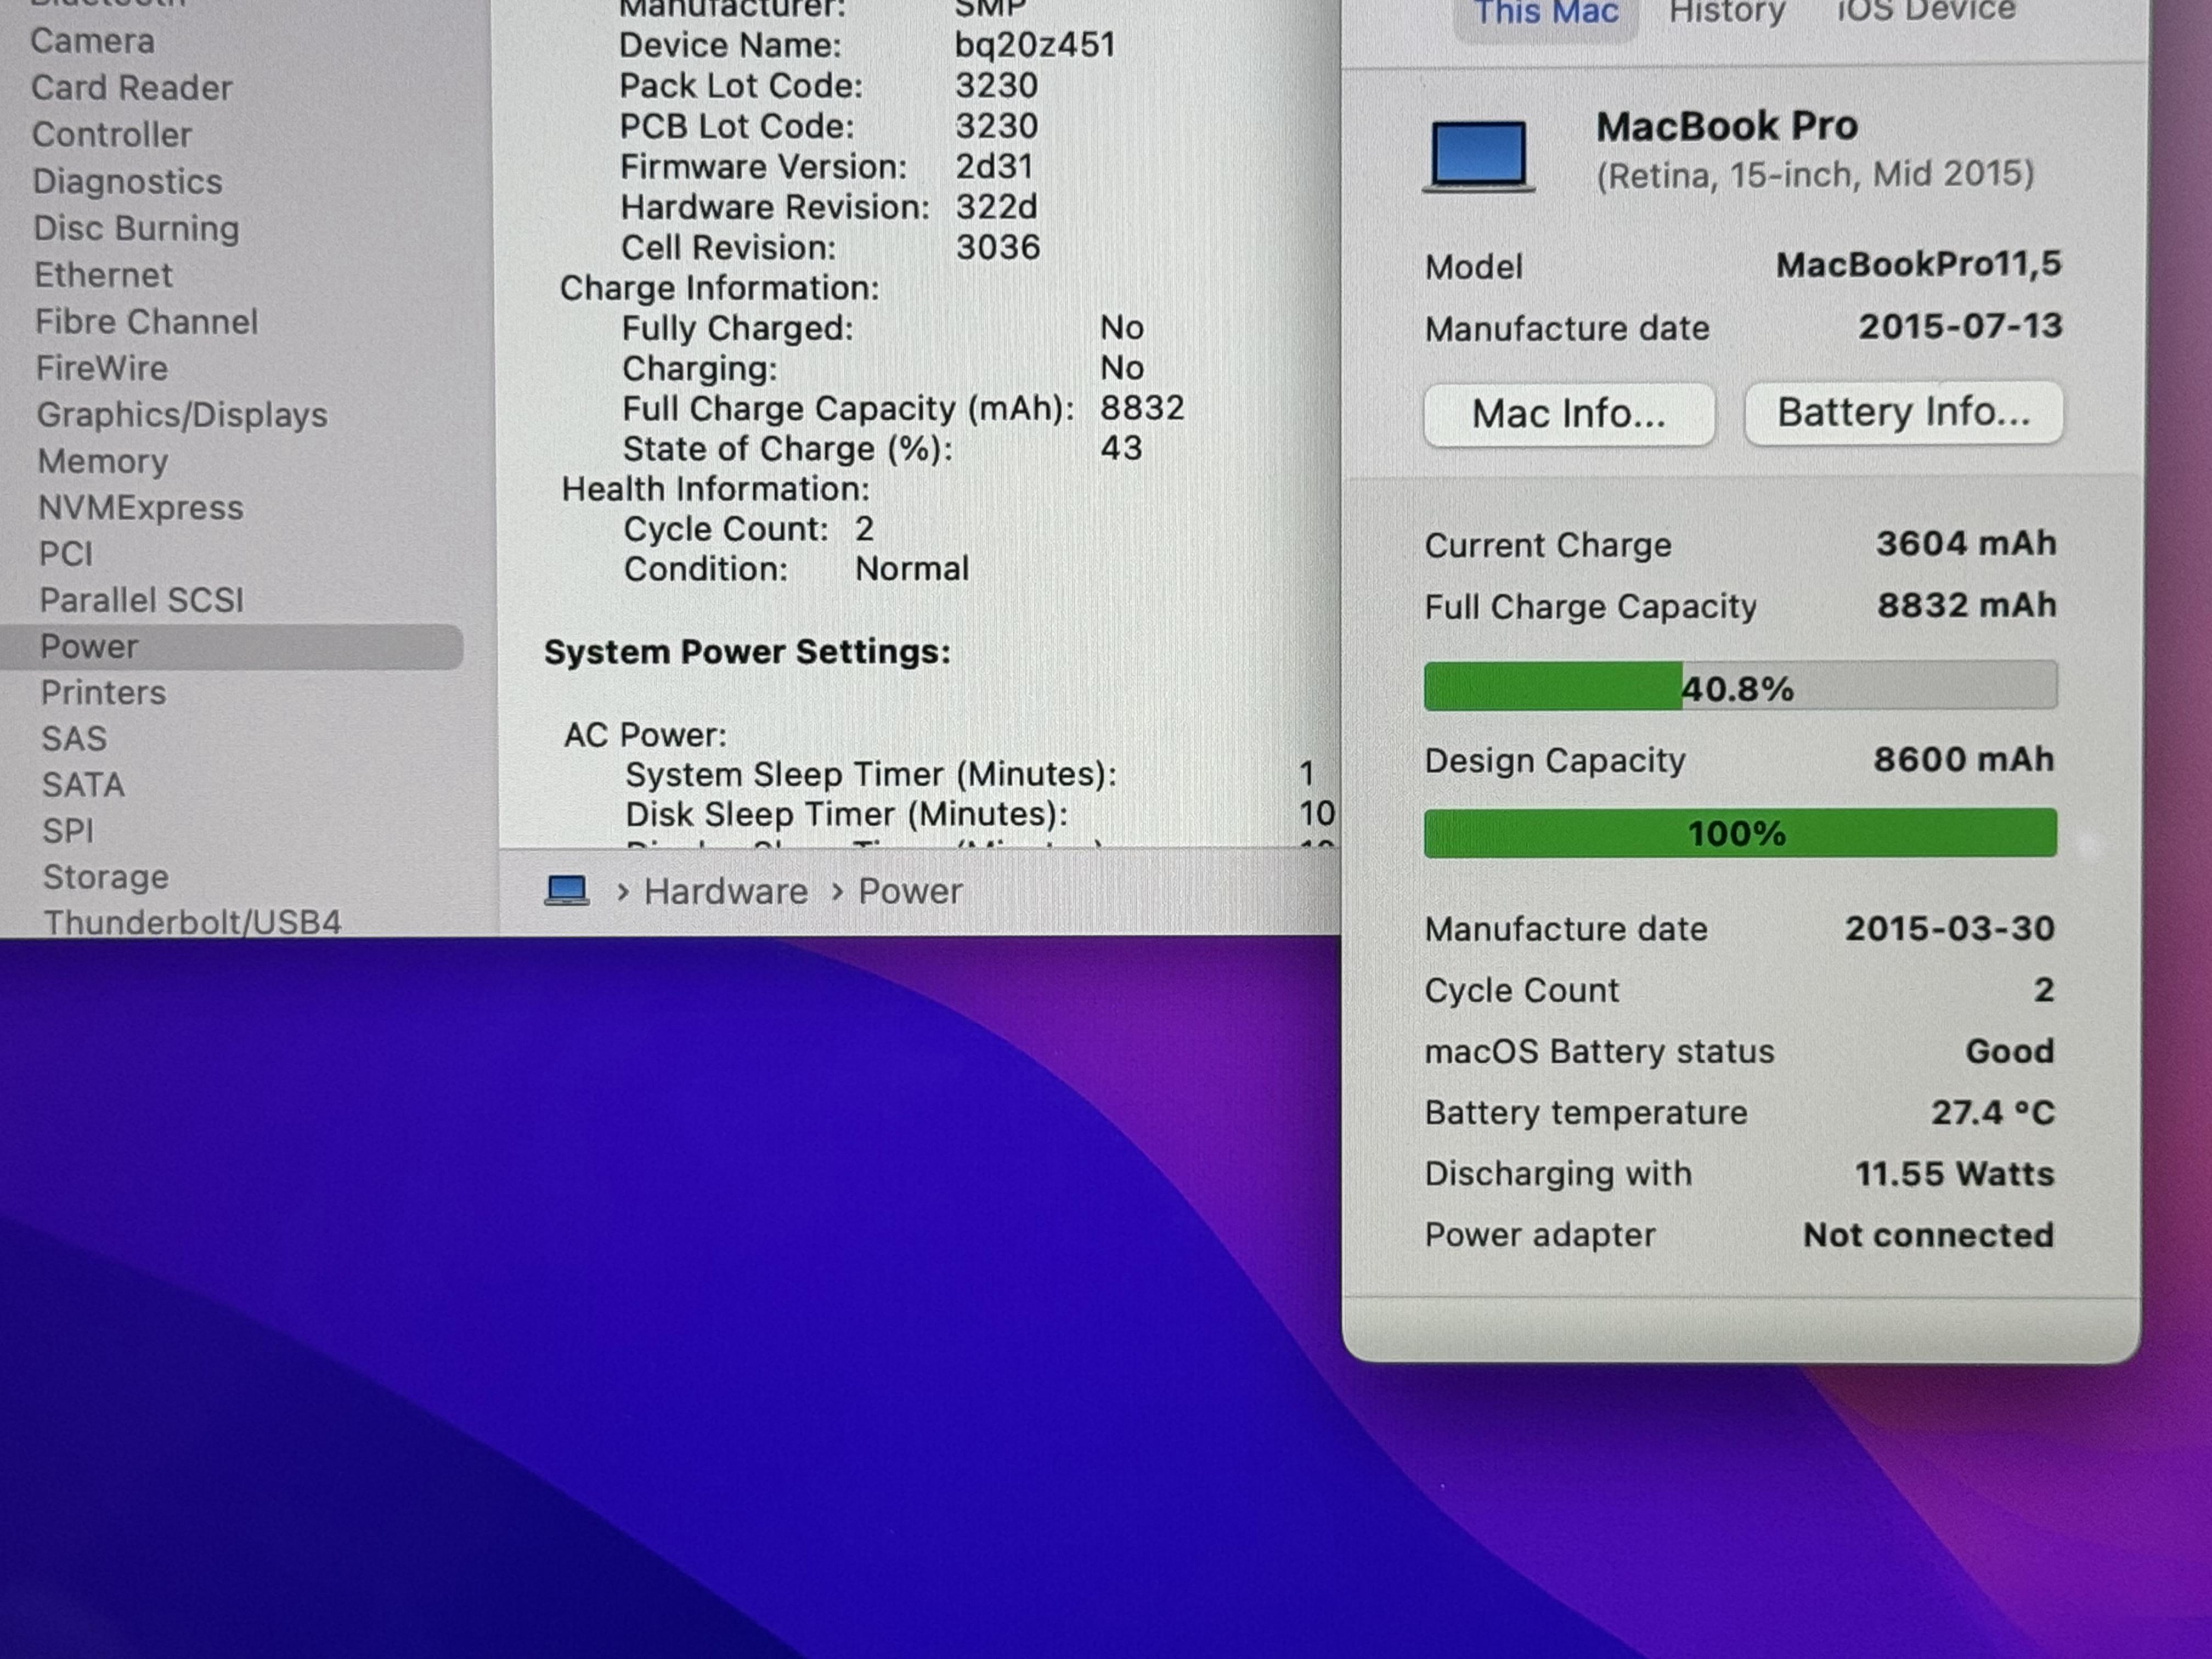2212x1659 pixels.
Task: Click Full Charge Capacity value 8832
Action: click(1142, 408)
